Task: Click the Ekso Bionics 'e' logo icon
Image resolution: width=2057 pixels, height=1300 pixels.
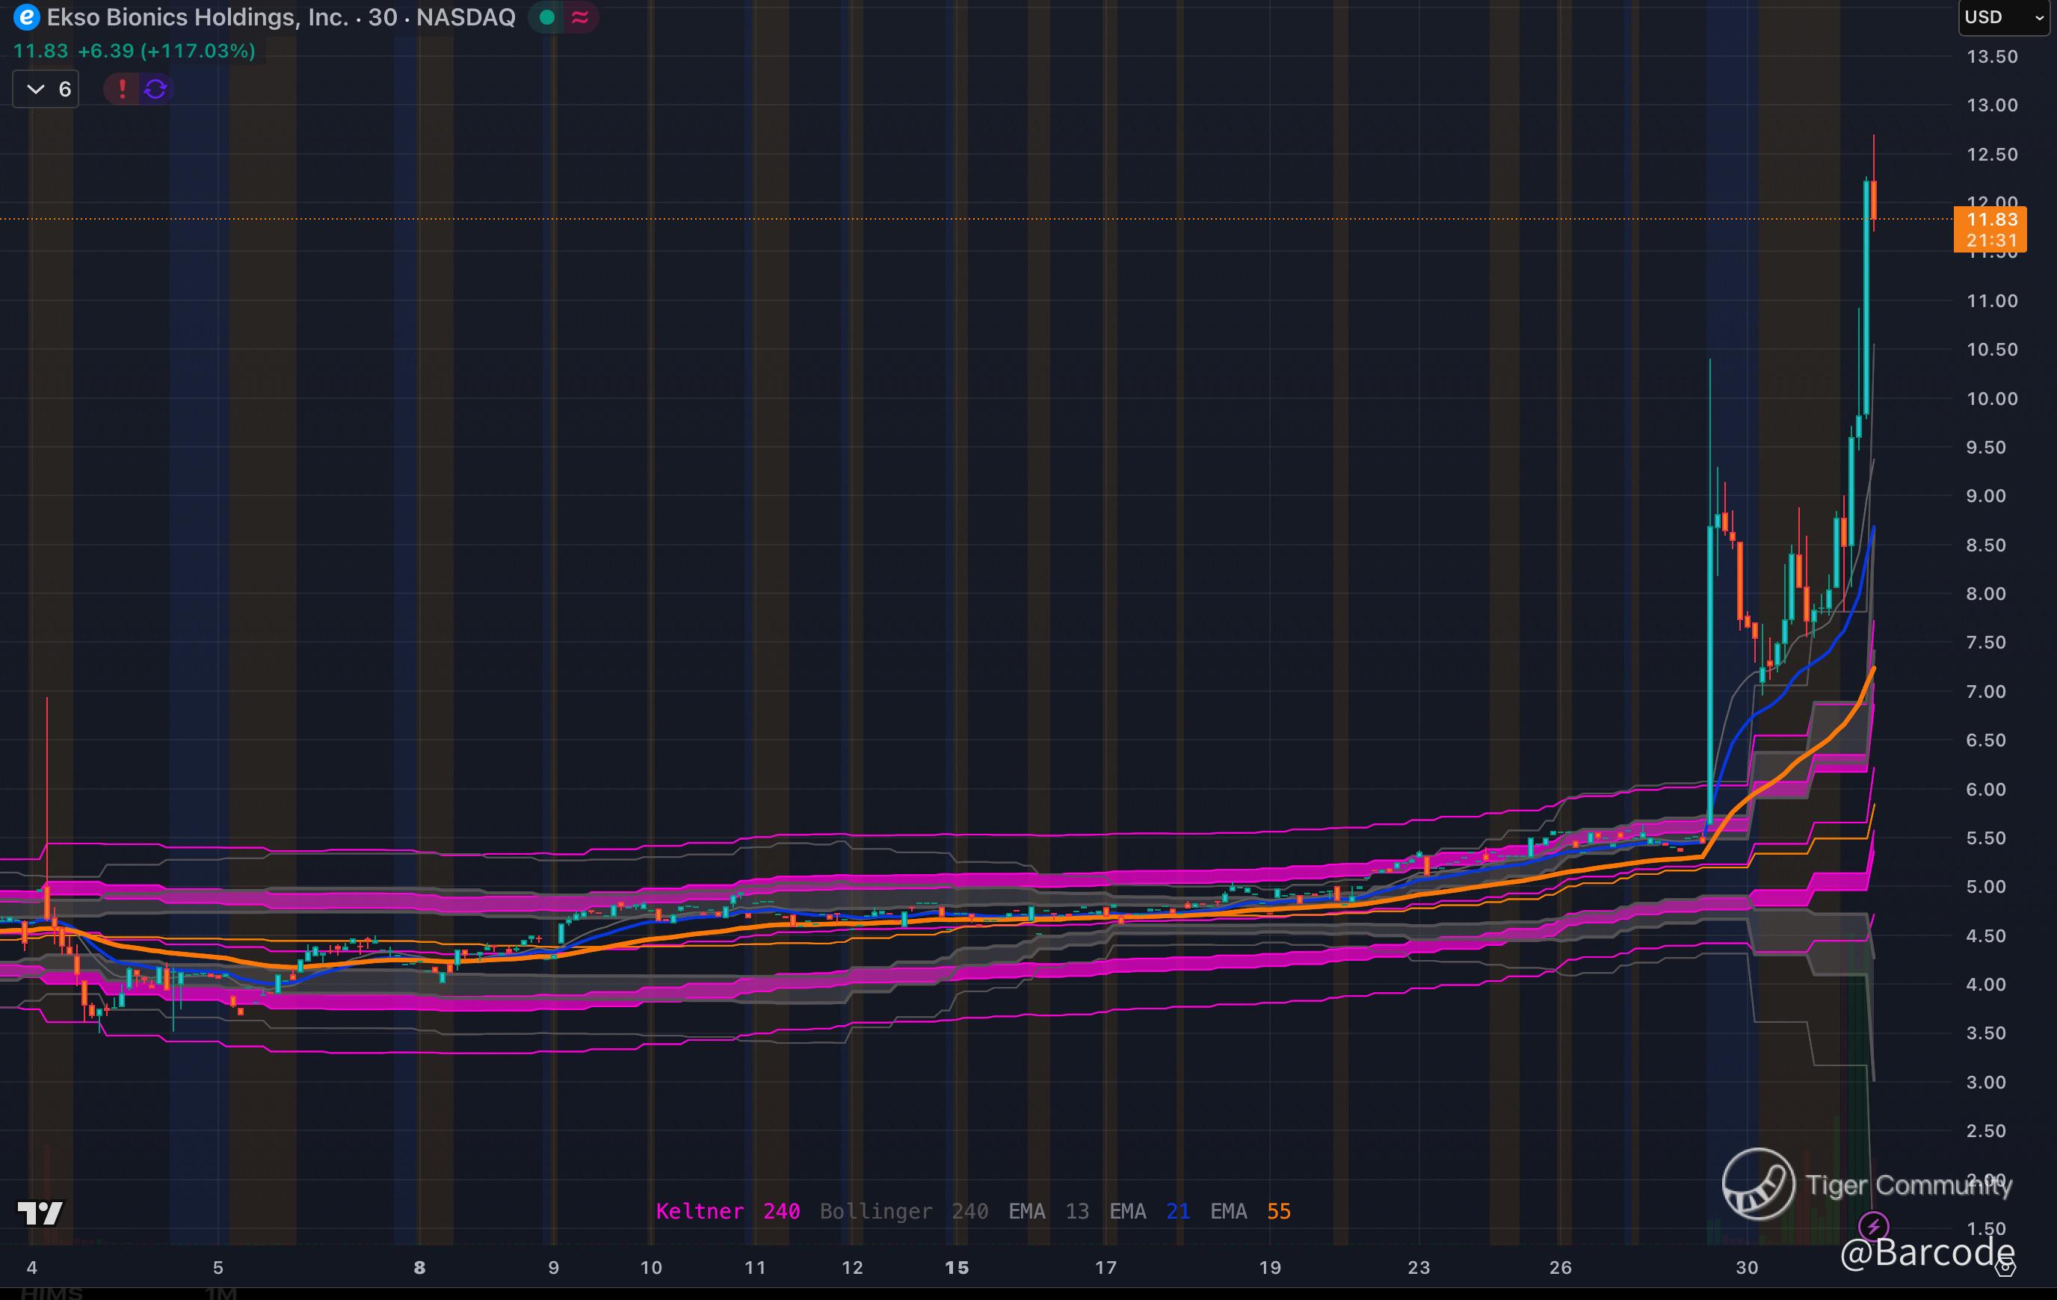Action: coord(26,17)
